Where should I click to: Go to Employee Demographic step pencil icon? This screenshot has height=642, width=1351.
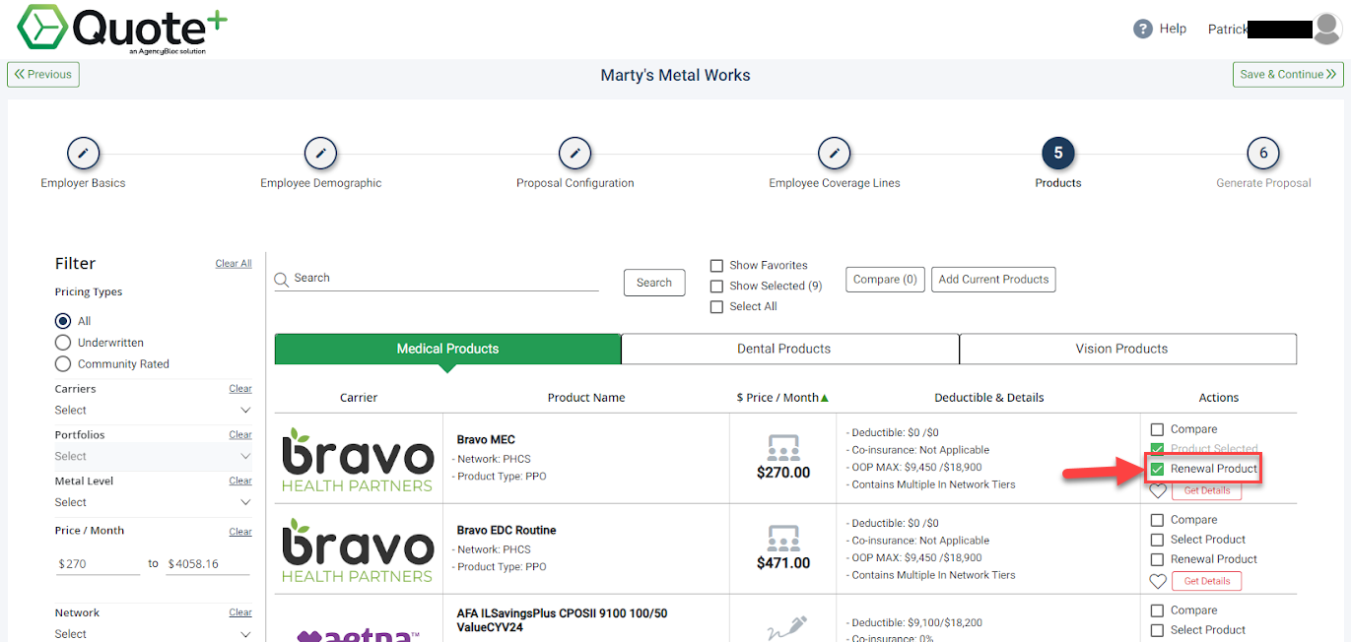point(320,154)
